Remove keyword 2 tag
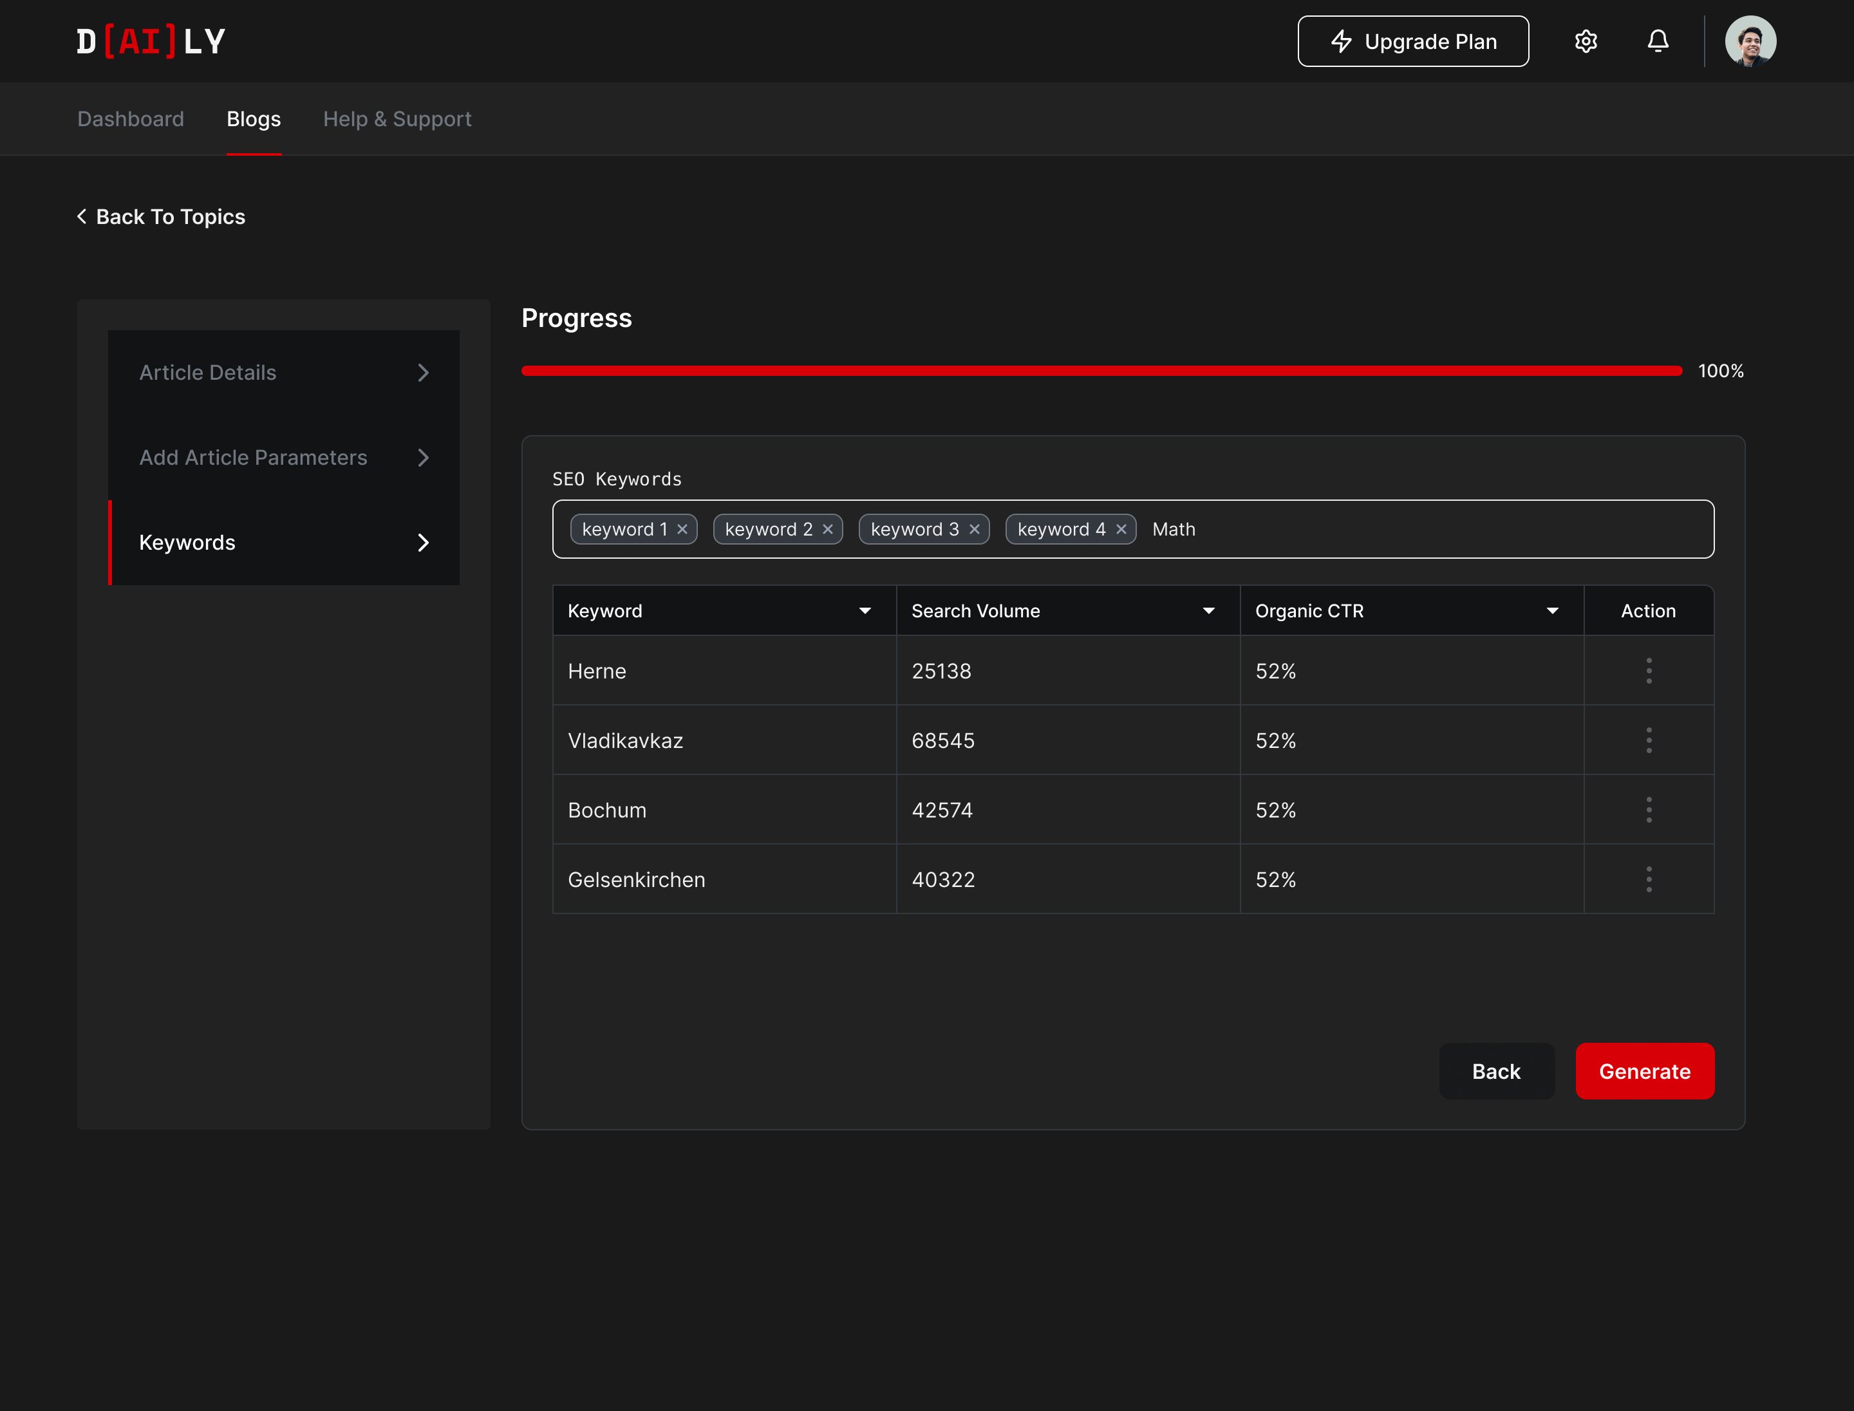Image resolution: width=1854 pixels, height=1411 pixels. click(x=827, y=529)
